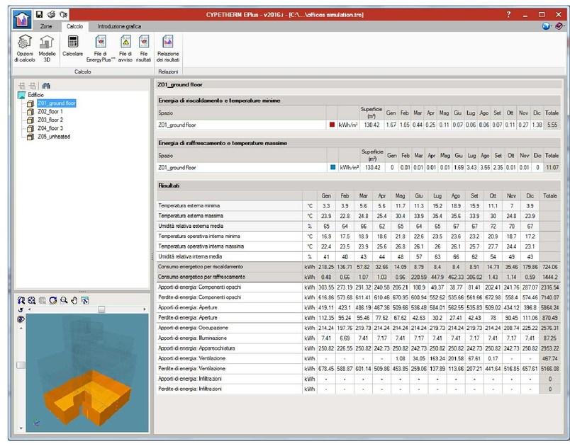Click the red heating color swatch for Z01_ground floor
The height and width of the screenshot is (446, 570).
click(x=332, y=124)
